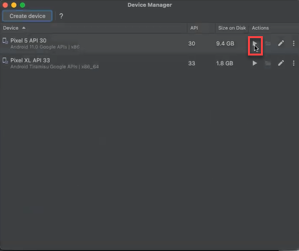This screenshot has width=299, height=251.
Task: Toggle sort direction arrow next to Device
Action: tap(24, 28)
